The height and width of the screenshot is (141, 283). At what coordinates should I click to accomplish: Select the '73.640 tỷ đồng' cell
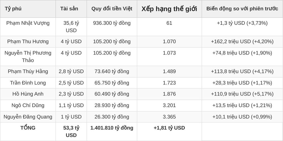112,71
